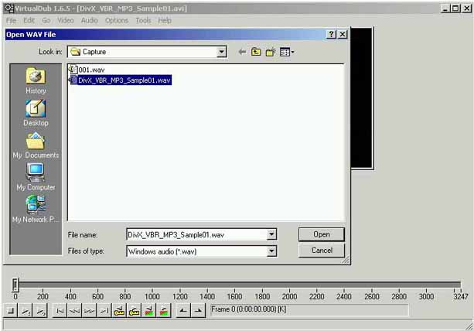Mark selection end (mark out)
Screen dimensions: 474x331
(x=198, y=311)
